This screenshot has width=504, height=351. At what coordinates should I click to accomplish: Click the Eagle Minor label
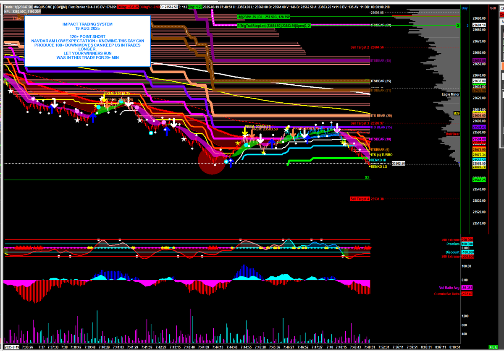450,94
